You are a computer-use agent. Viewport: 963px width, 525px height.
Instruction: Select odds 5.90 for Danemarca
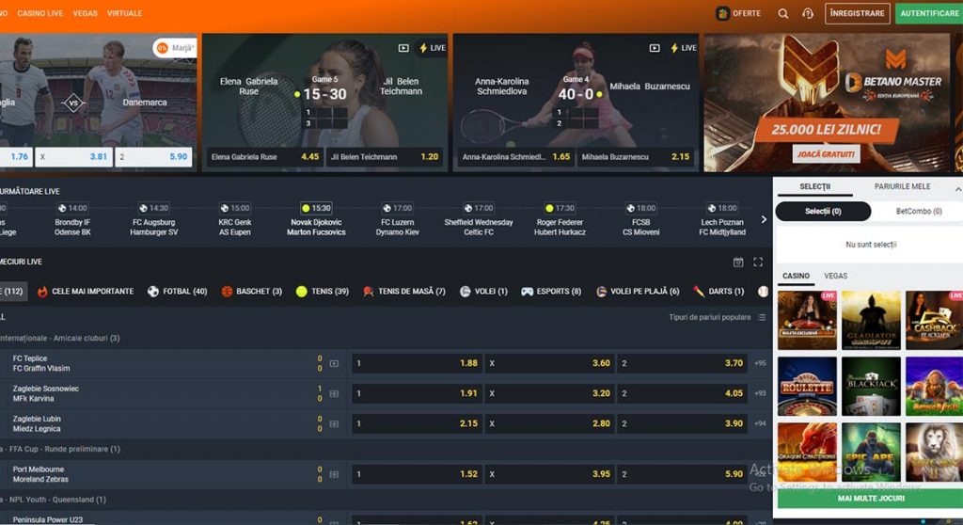[x=153, y=157]
